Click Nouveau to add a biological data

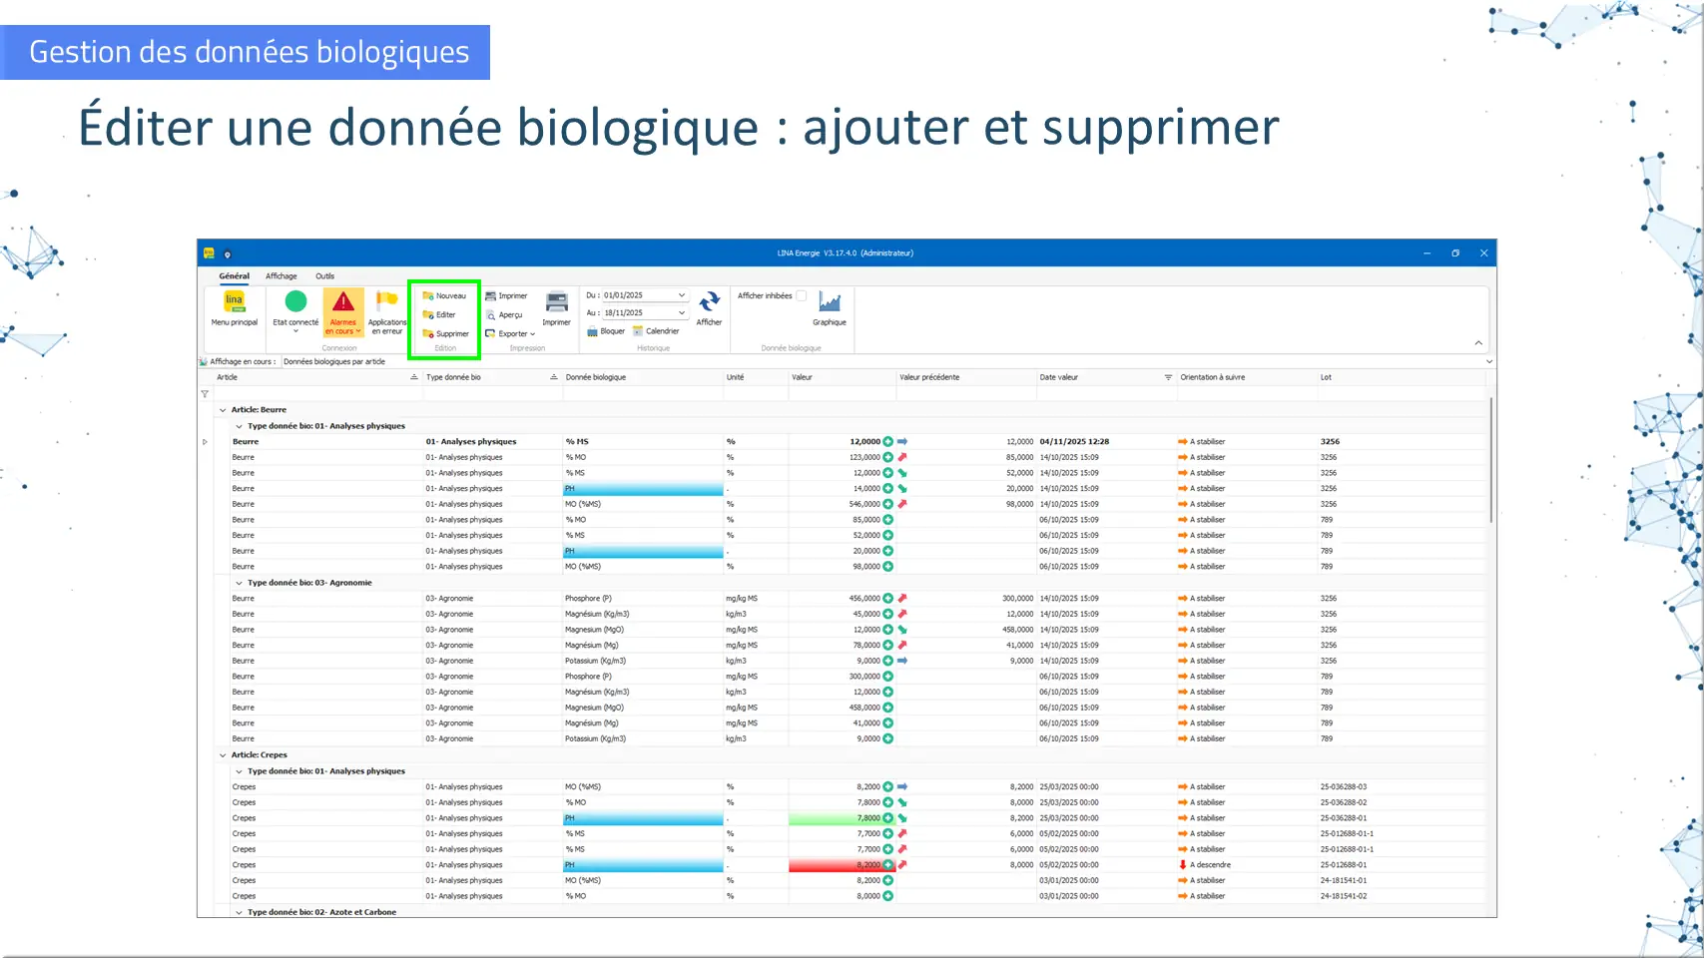click(x=444, y=296)
